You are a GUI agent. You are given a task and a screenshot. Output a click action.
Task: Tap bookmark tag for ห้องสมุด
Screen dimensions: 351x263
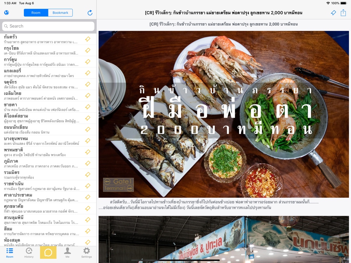pos(88,242)
